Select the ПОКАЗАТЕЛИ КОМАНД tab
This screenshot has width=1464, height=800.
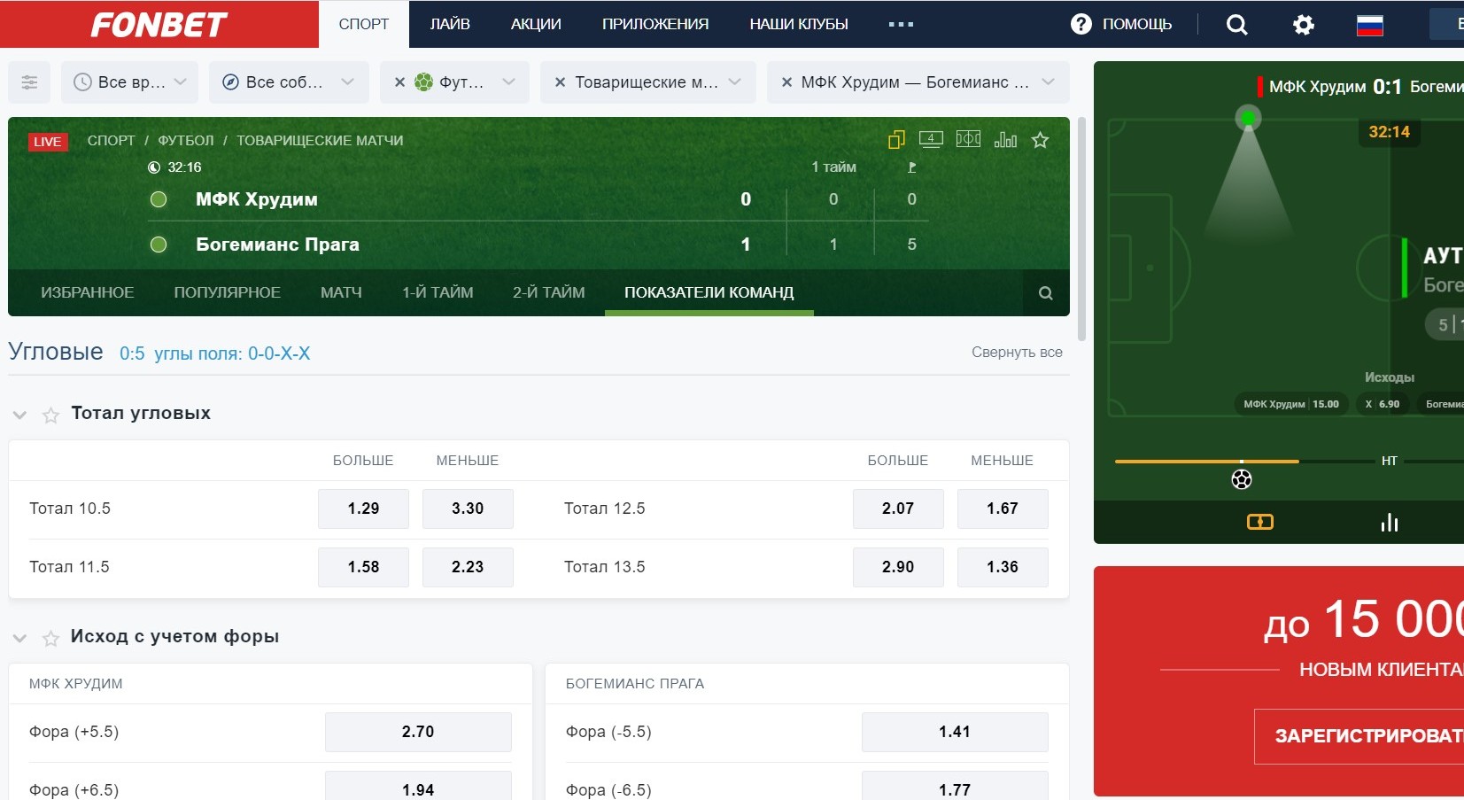tap(709, 292)
